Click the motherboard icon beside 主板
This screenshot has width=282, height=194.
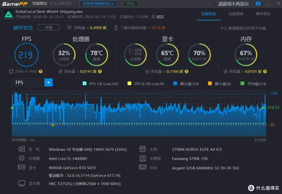(143, 149)
